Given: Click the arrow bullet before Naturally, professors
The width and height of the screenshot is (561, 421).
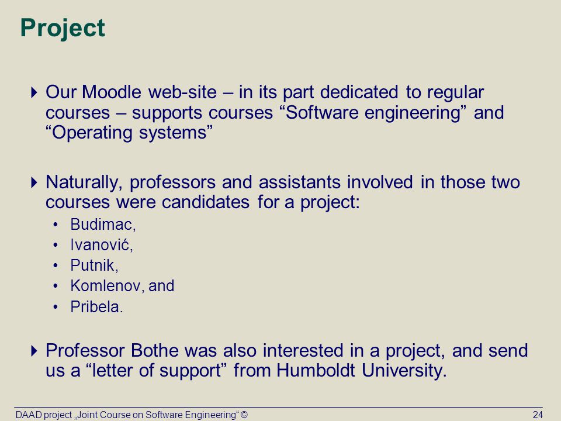Looking at the screenshot, I should tap(34, 182).
